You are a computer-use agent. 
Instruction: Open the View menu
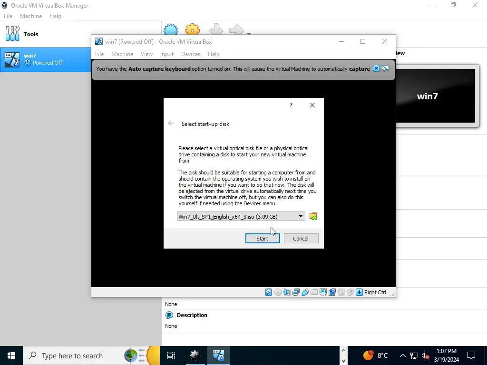pos(146,54)
